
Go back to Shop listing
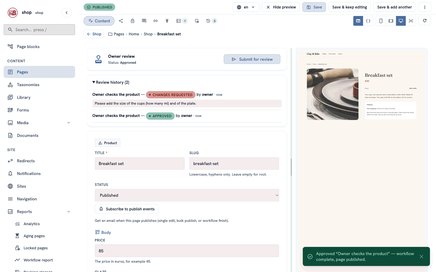[94, 34]
